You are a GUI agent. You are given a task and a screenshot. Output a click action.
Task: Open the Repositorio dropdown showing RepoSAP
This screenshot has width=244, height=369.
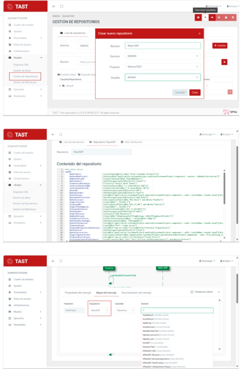coord(100,311)
